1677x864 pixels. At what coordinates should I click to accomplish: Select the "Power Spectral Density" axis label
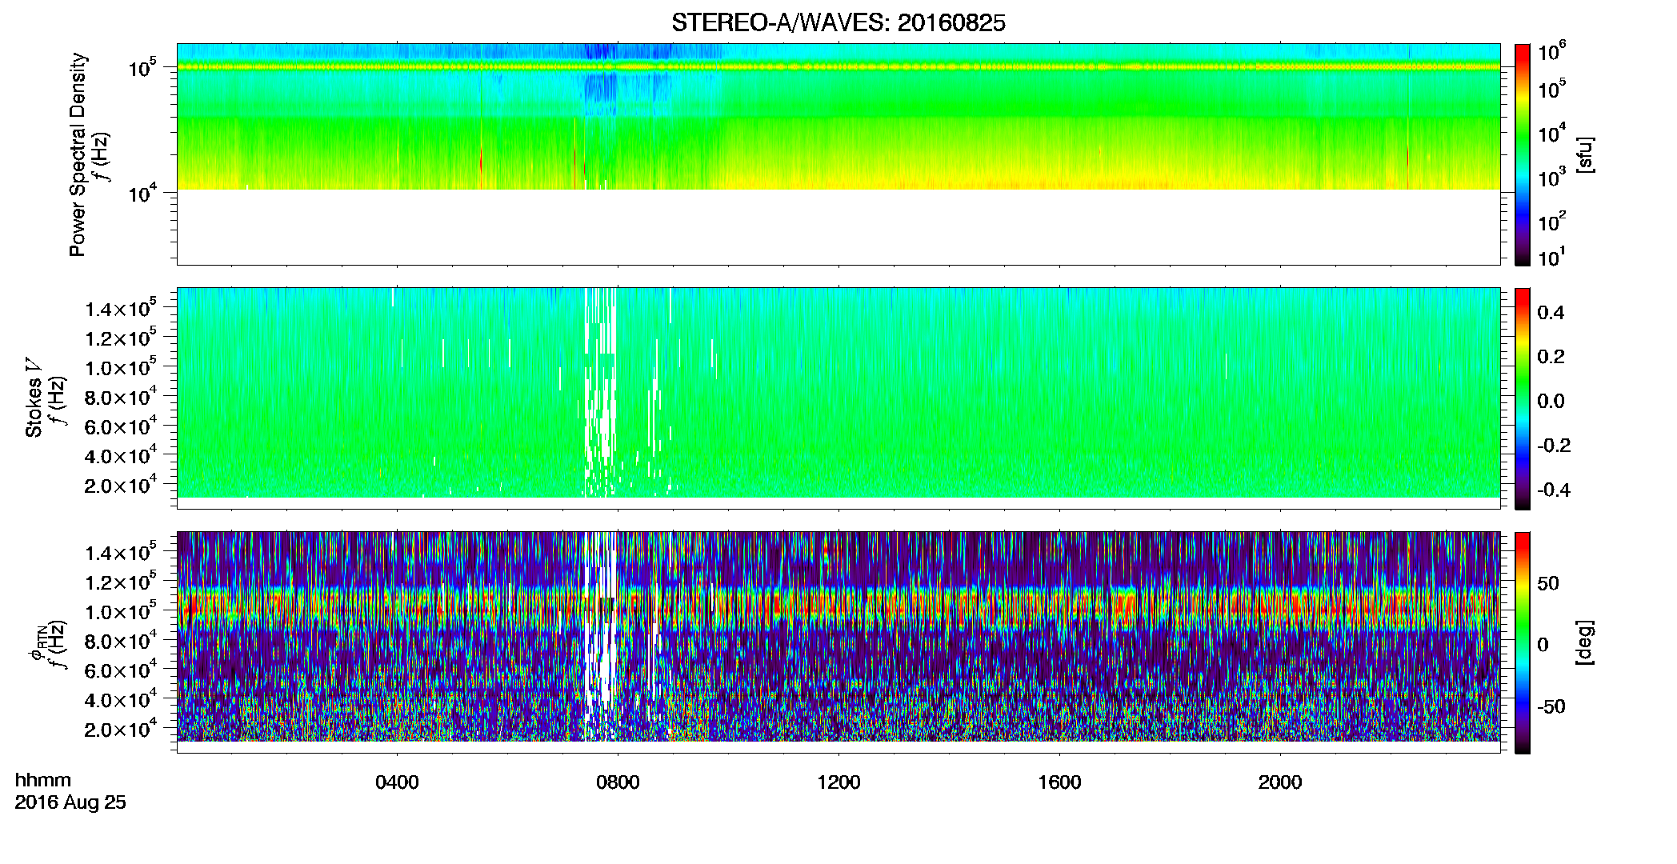(78, 154)
